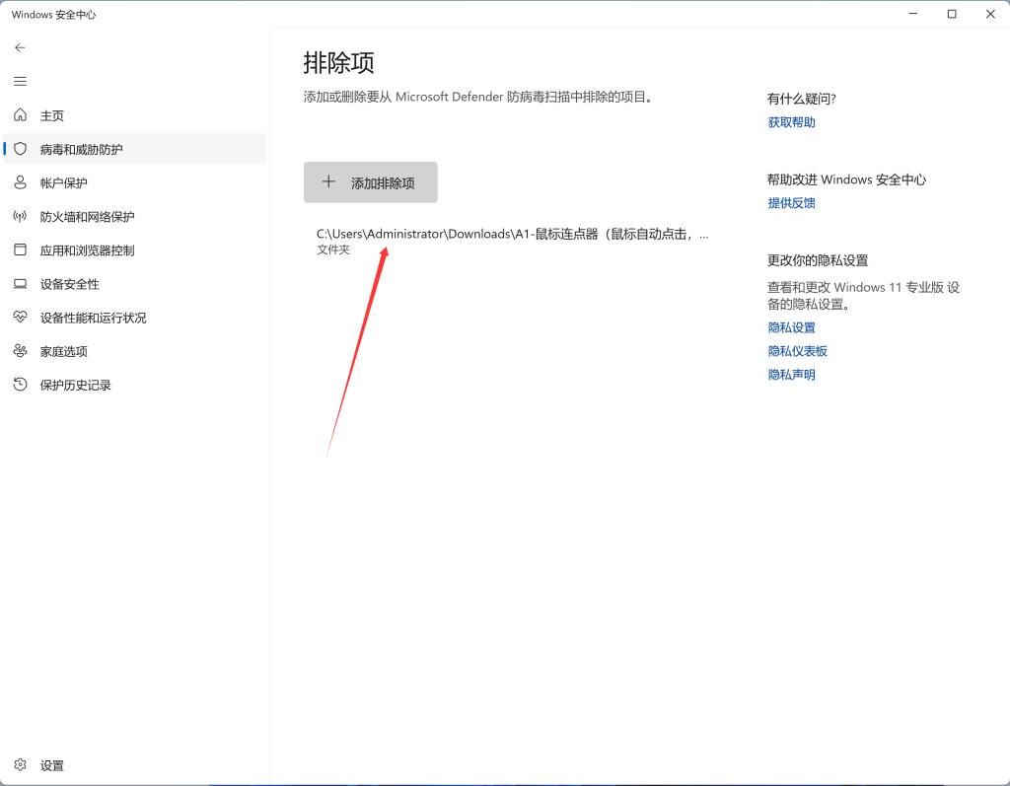Click the plus icon on 添加排除项
1010x786 pixels.
(328, 181)
